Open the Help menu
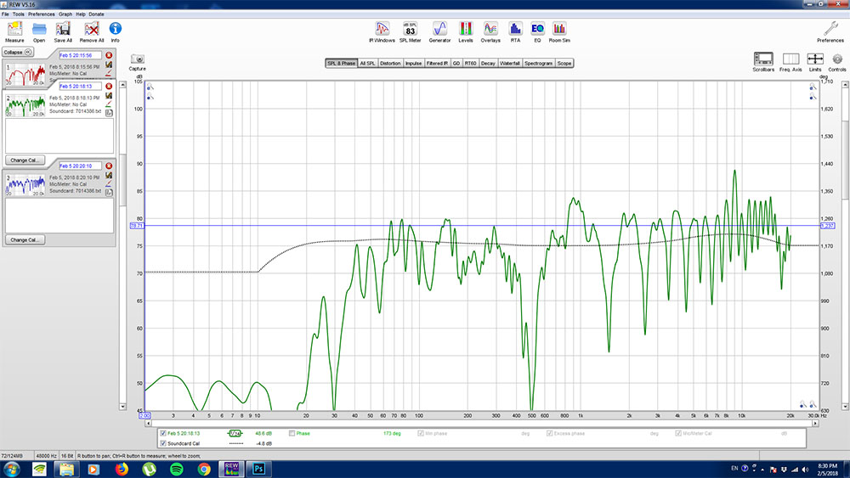Screen dimensions: 850x478 click(x=81, y=14)
